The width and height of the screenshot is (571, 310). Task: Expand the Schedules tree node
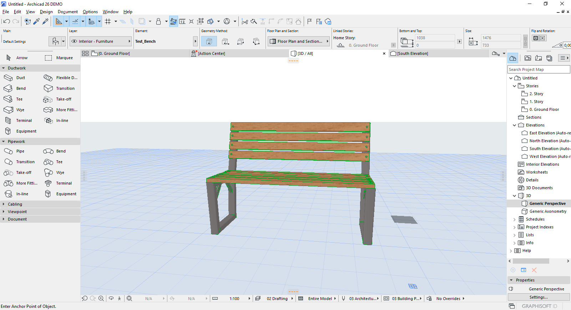pyautogui.click(x=514, y=219)
